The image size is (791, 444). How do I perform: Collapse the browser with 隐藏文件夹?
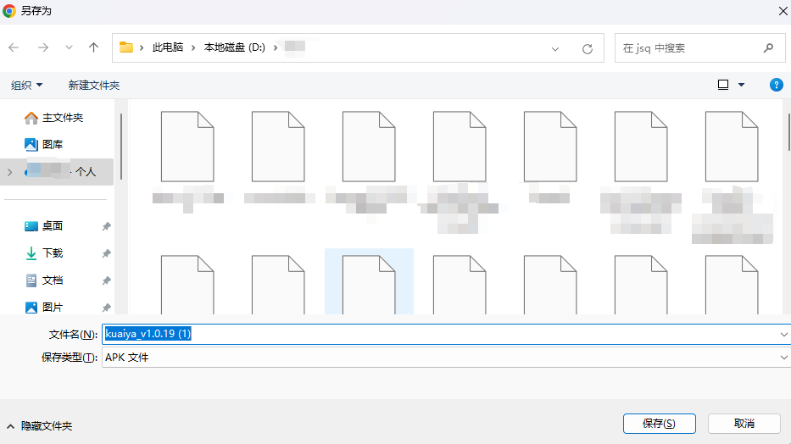(39, 425)
